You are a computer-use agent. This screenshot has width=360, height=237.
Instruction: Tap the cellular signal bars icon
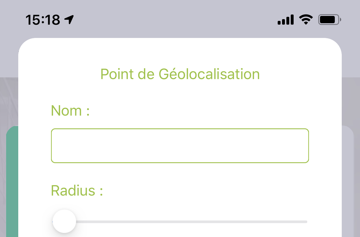286,20
